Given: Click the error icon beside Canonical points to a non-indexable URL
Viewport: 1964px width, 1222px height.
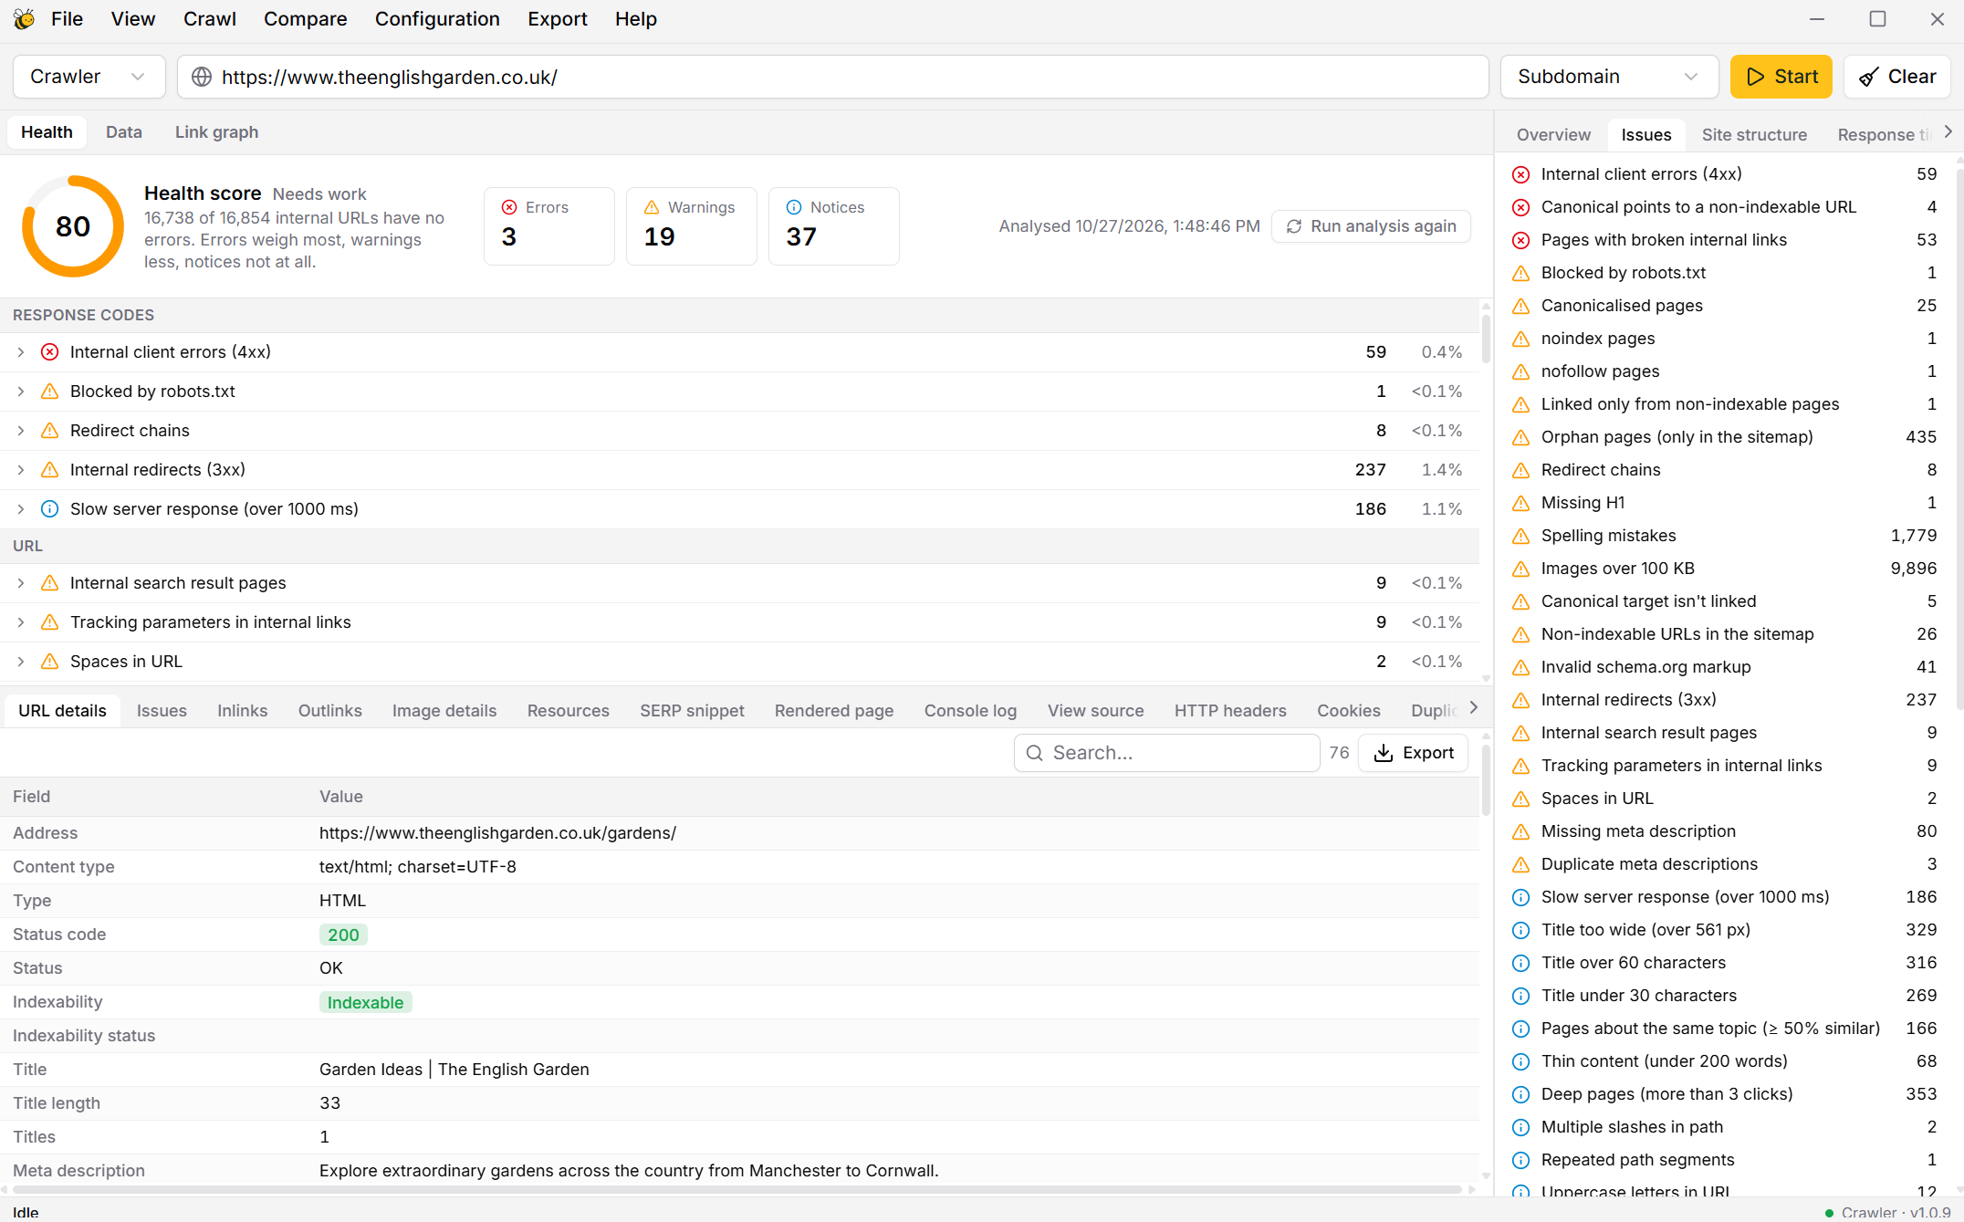Looking at the screenshot, I should pos(1520,207).
